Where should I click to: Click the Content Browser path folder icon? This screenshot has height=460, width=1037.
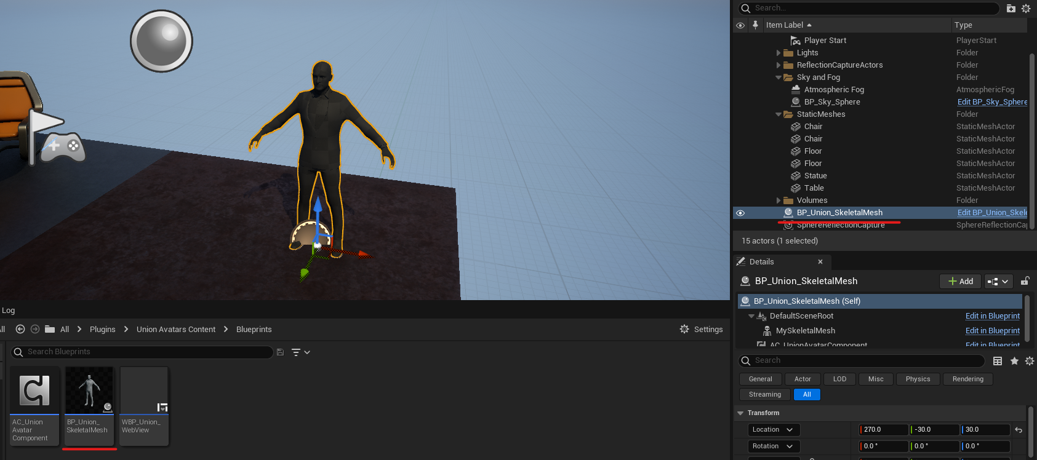pyautogui.click(x=50, y=329)
